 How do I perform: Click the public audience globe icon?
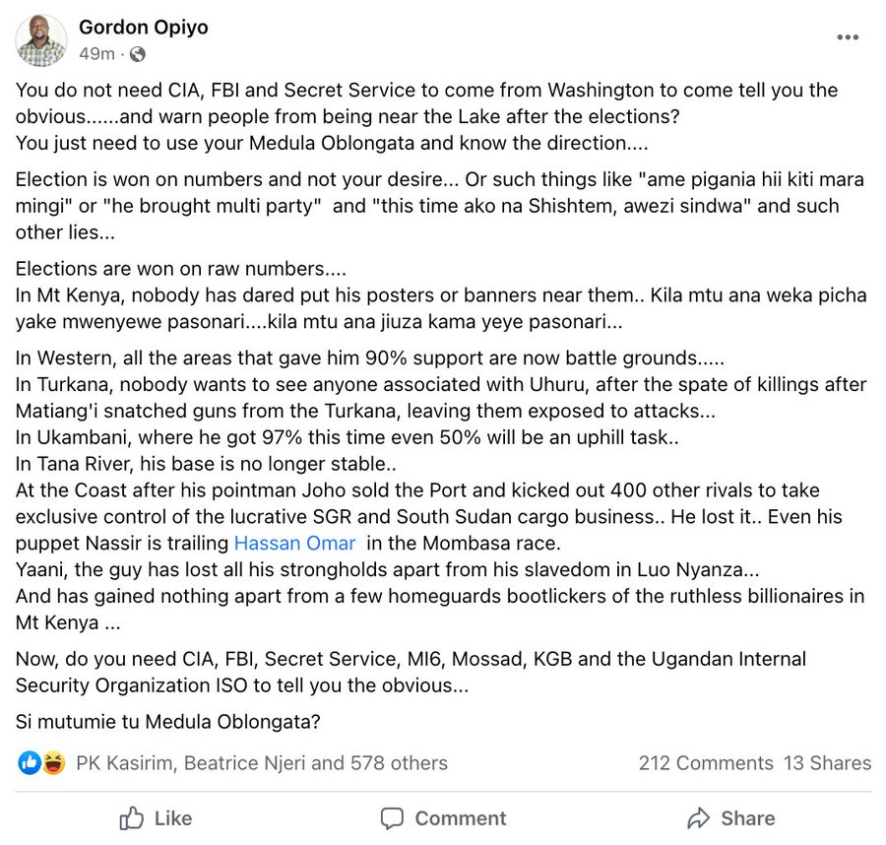[138, 53]
